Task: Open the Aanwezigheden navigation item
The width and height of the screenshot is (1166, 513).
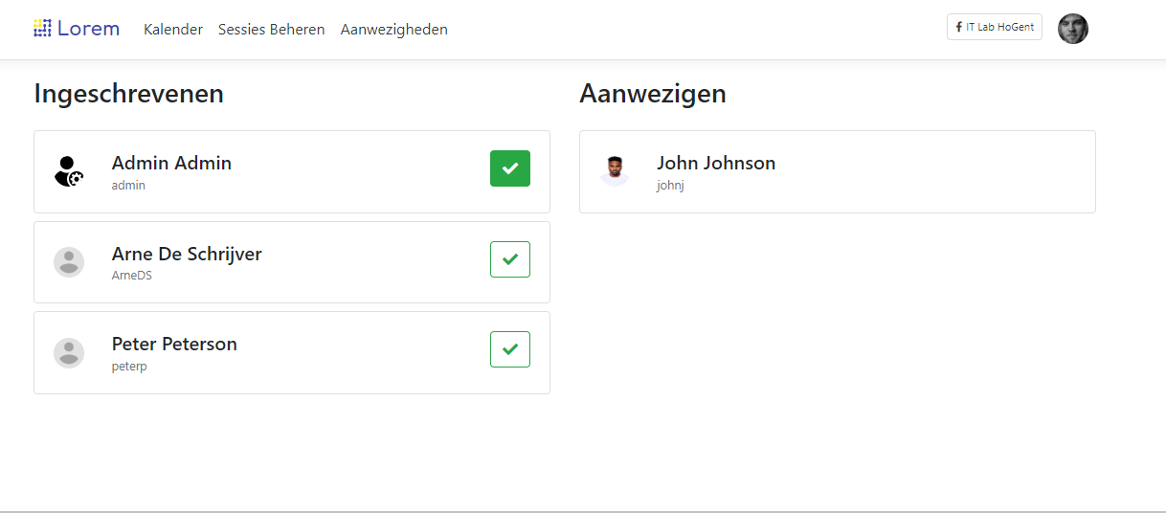Action: tap(393, 30)
